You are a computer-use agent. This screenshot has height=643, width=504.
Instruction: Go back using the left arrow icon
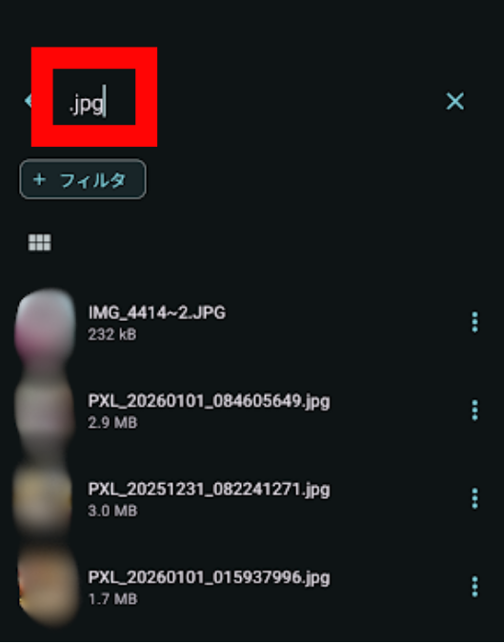(28, 100)
